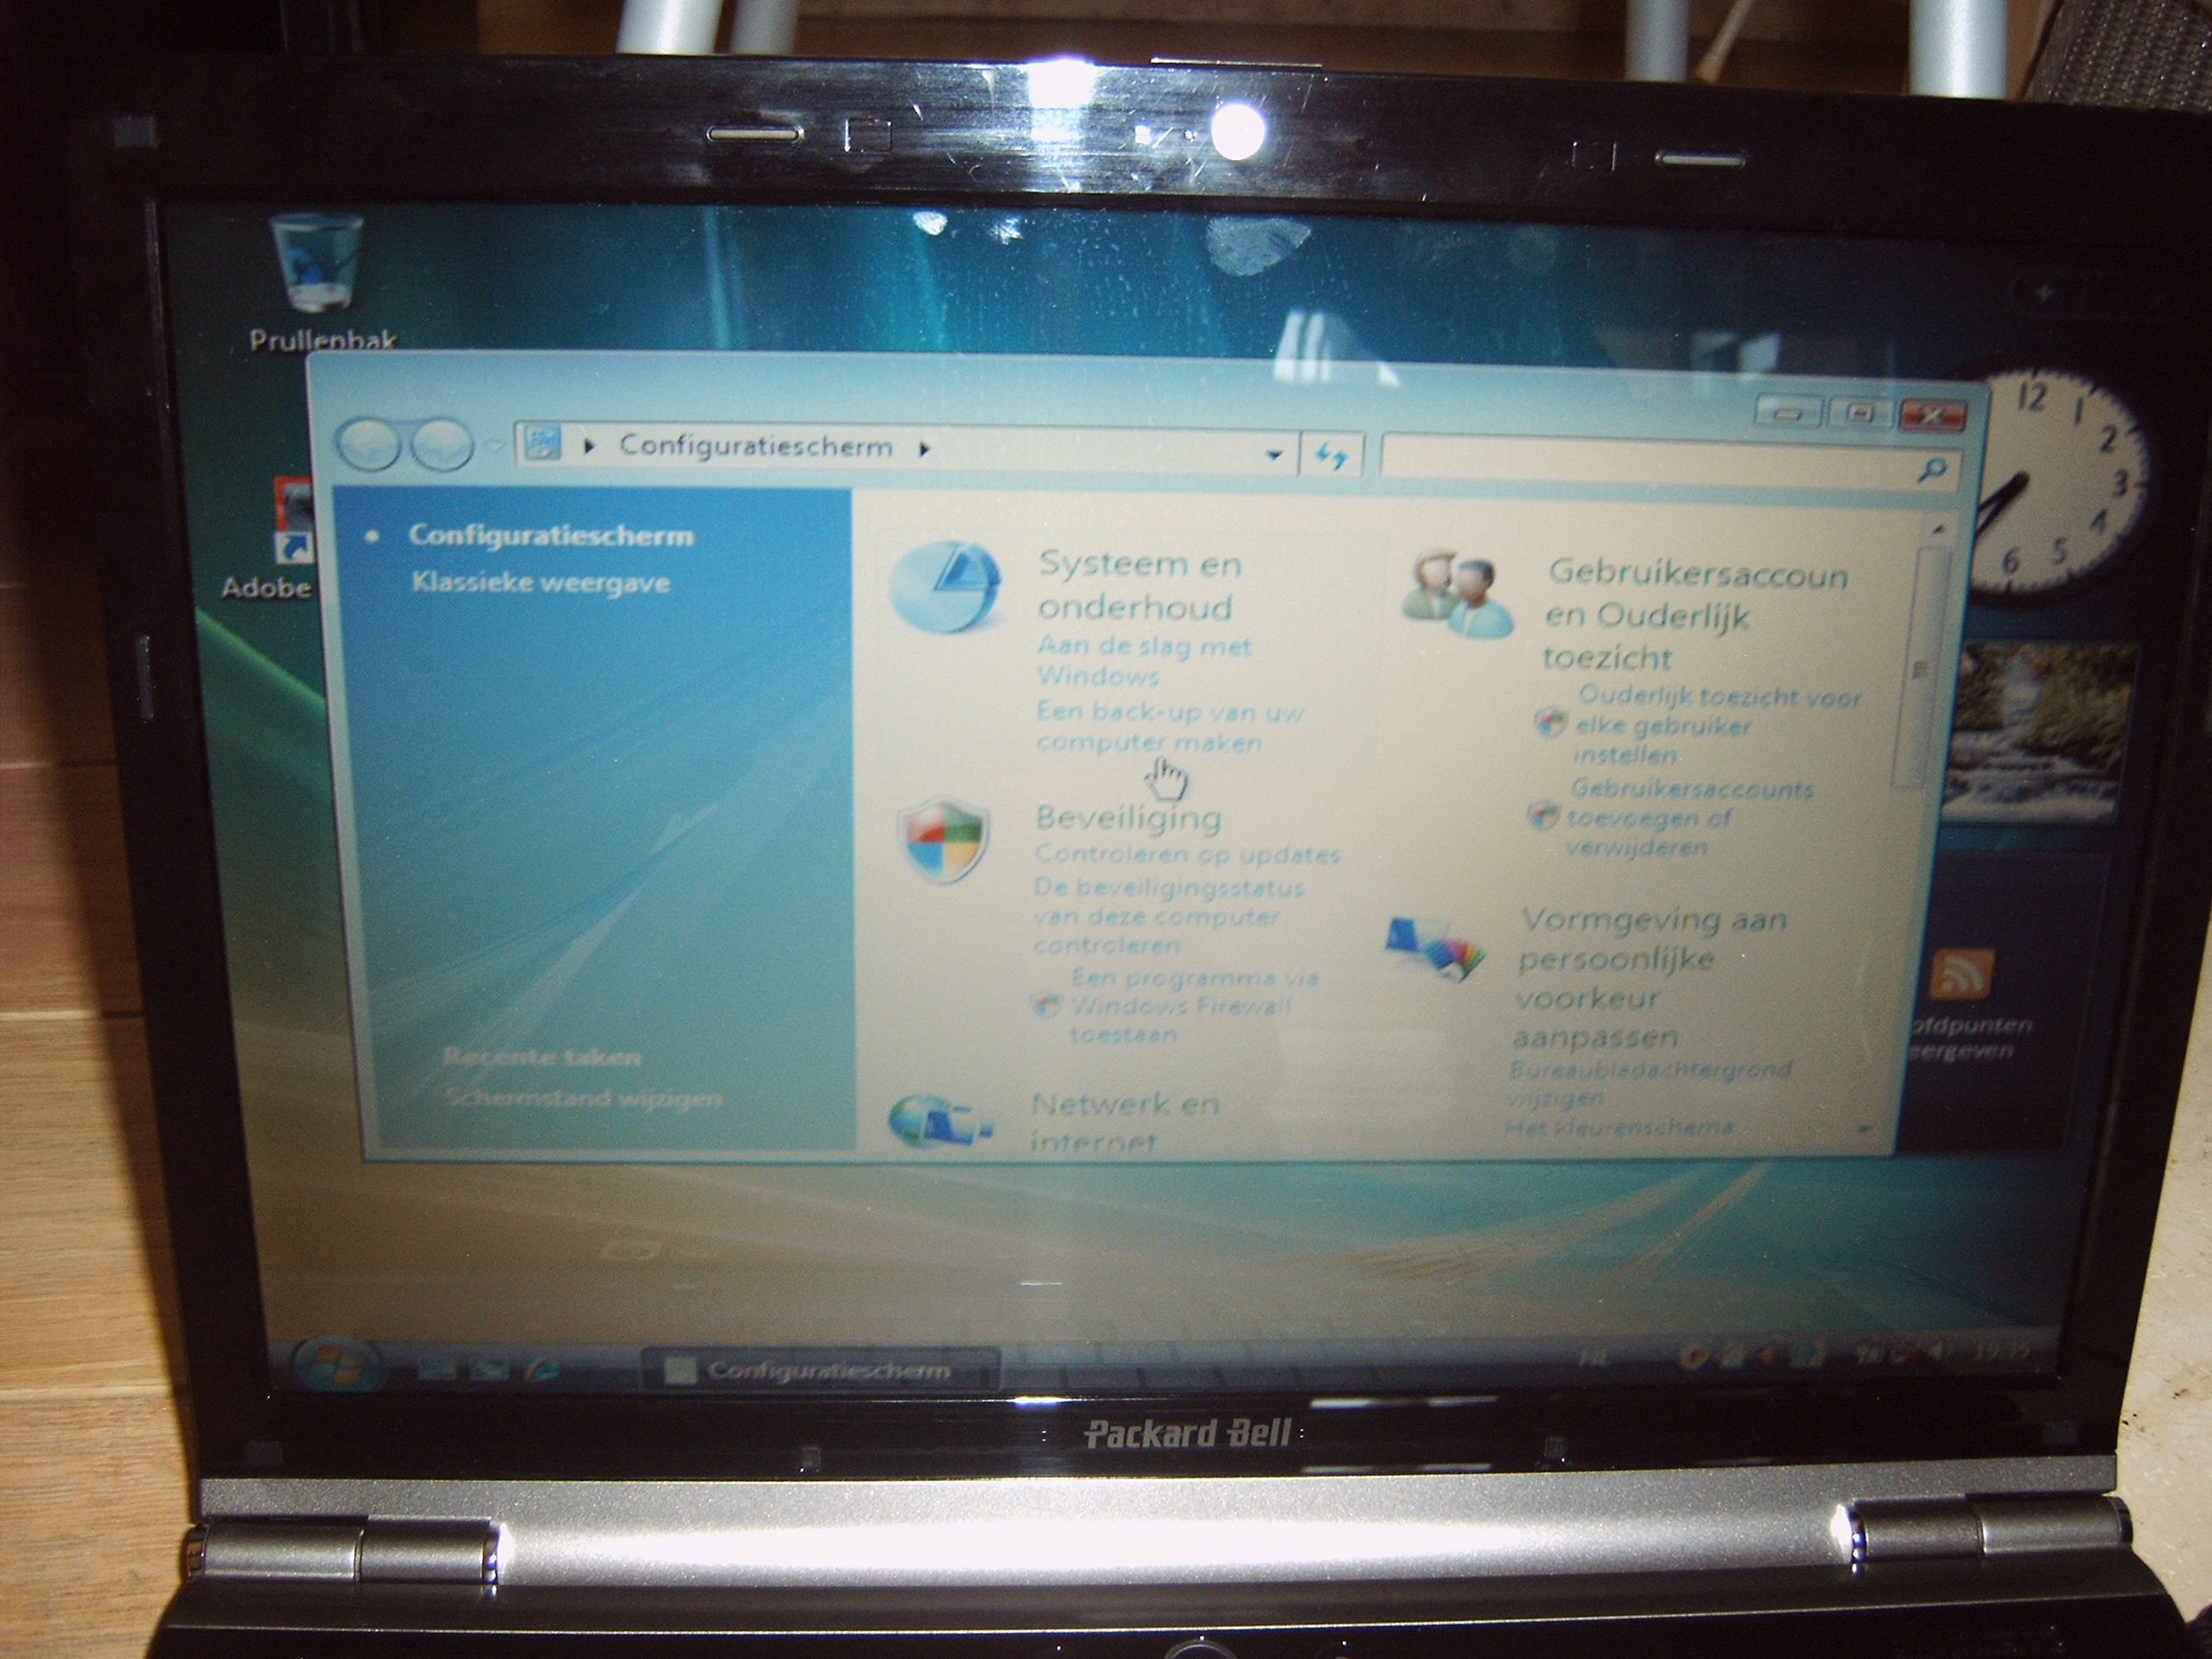Select Configuratiescherm breadcrumb in address bar

[755, 446]
